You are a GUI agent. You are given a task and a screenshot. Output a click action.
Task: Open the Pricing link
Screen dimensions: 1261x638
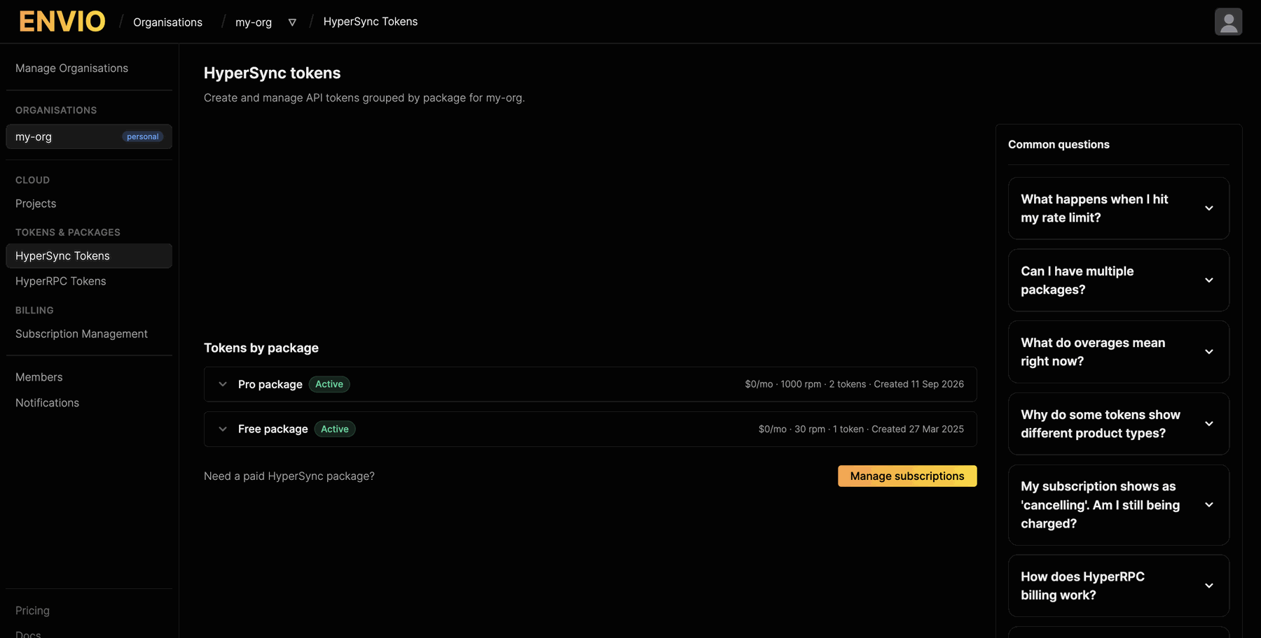pyautogui.click(x=32, y=611)
